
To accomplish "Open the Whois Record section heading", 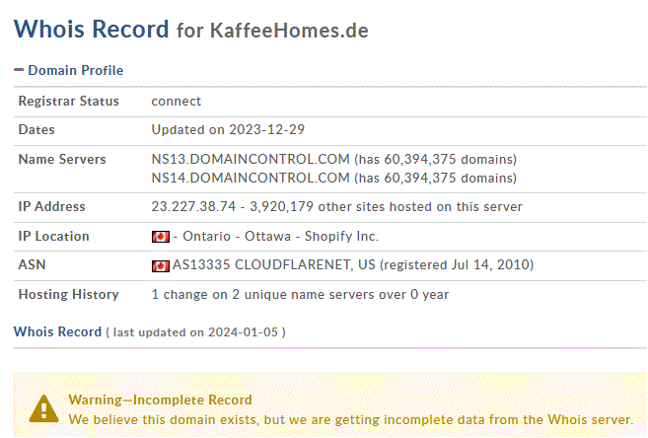I will [x=57, y=331].
